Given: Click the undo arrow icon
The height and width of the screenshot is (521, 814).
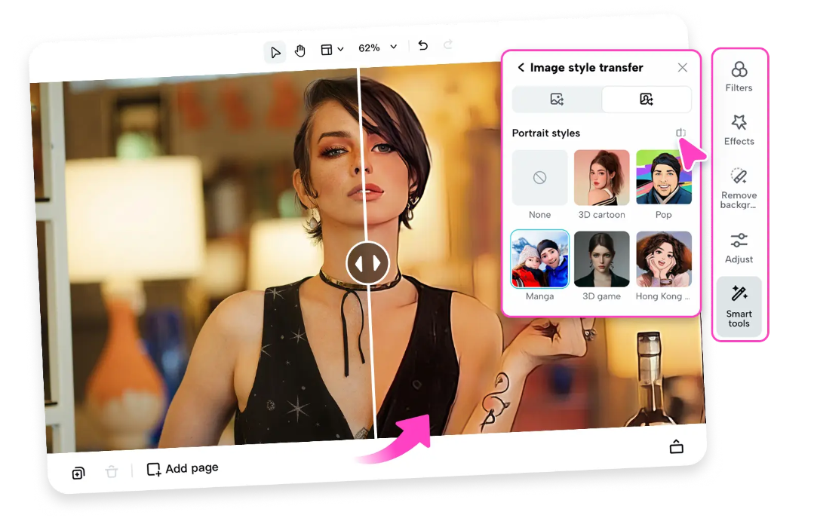Looking at the screenshot, I should coord(423,46).
